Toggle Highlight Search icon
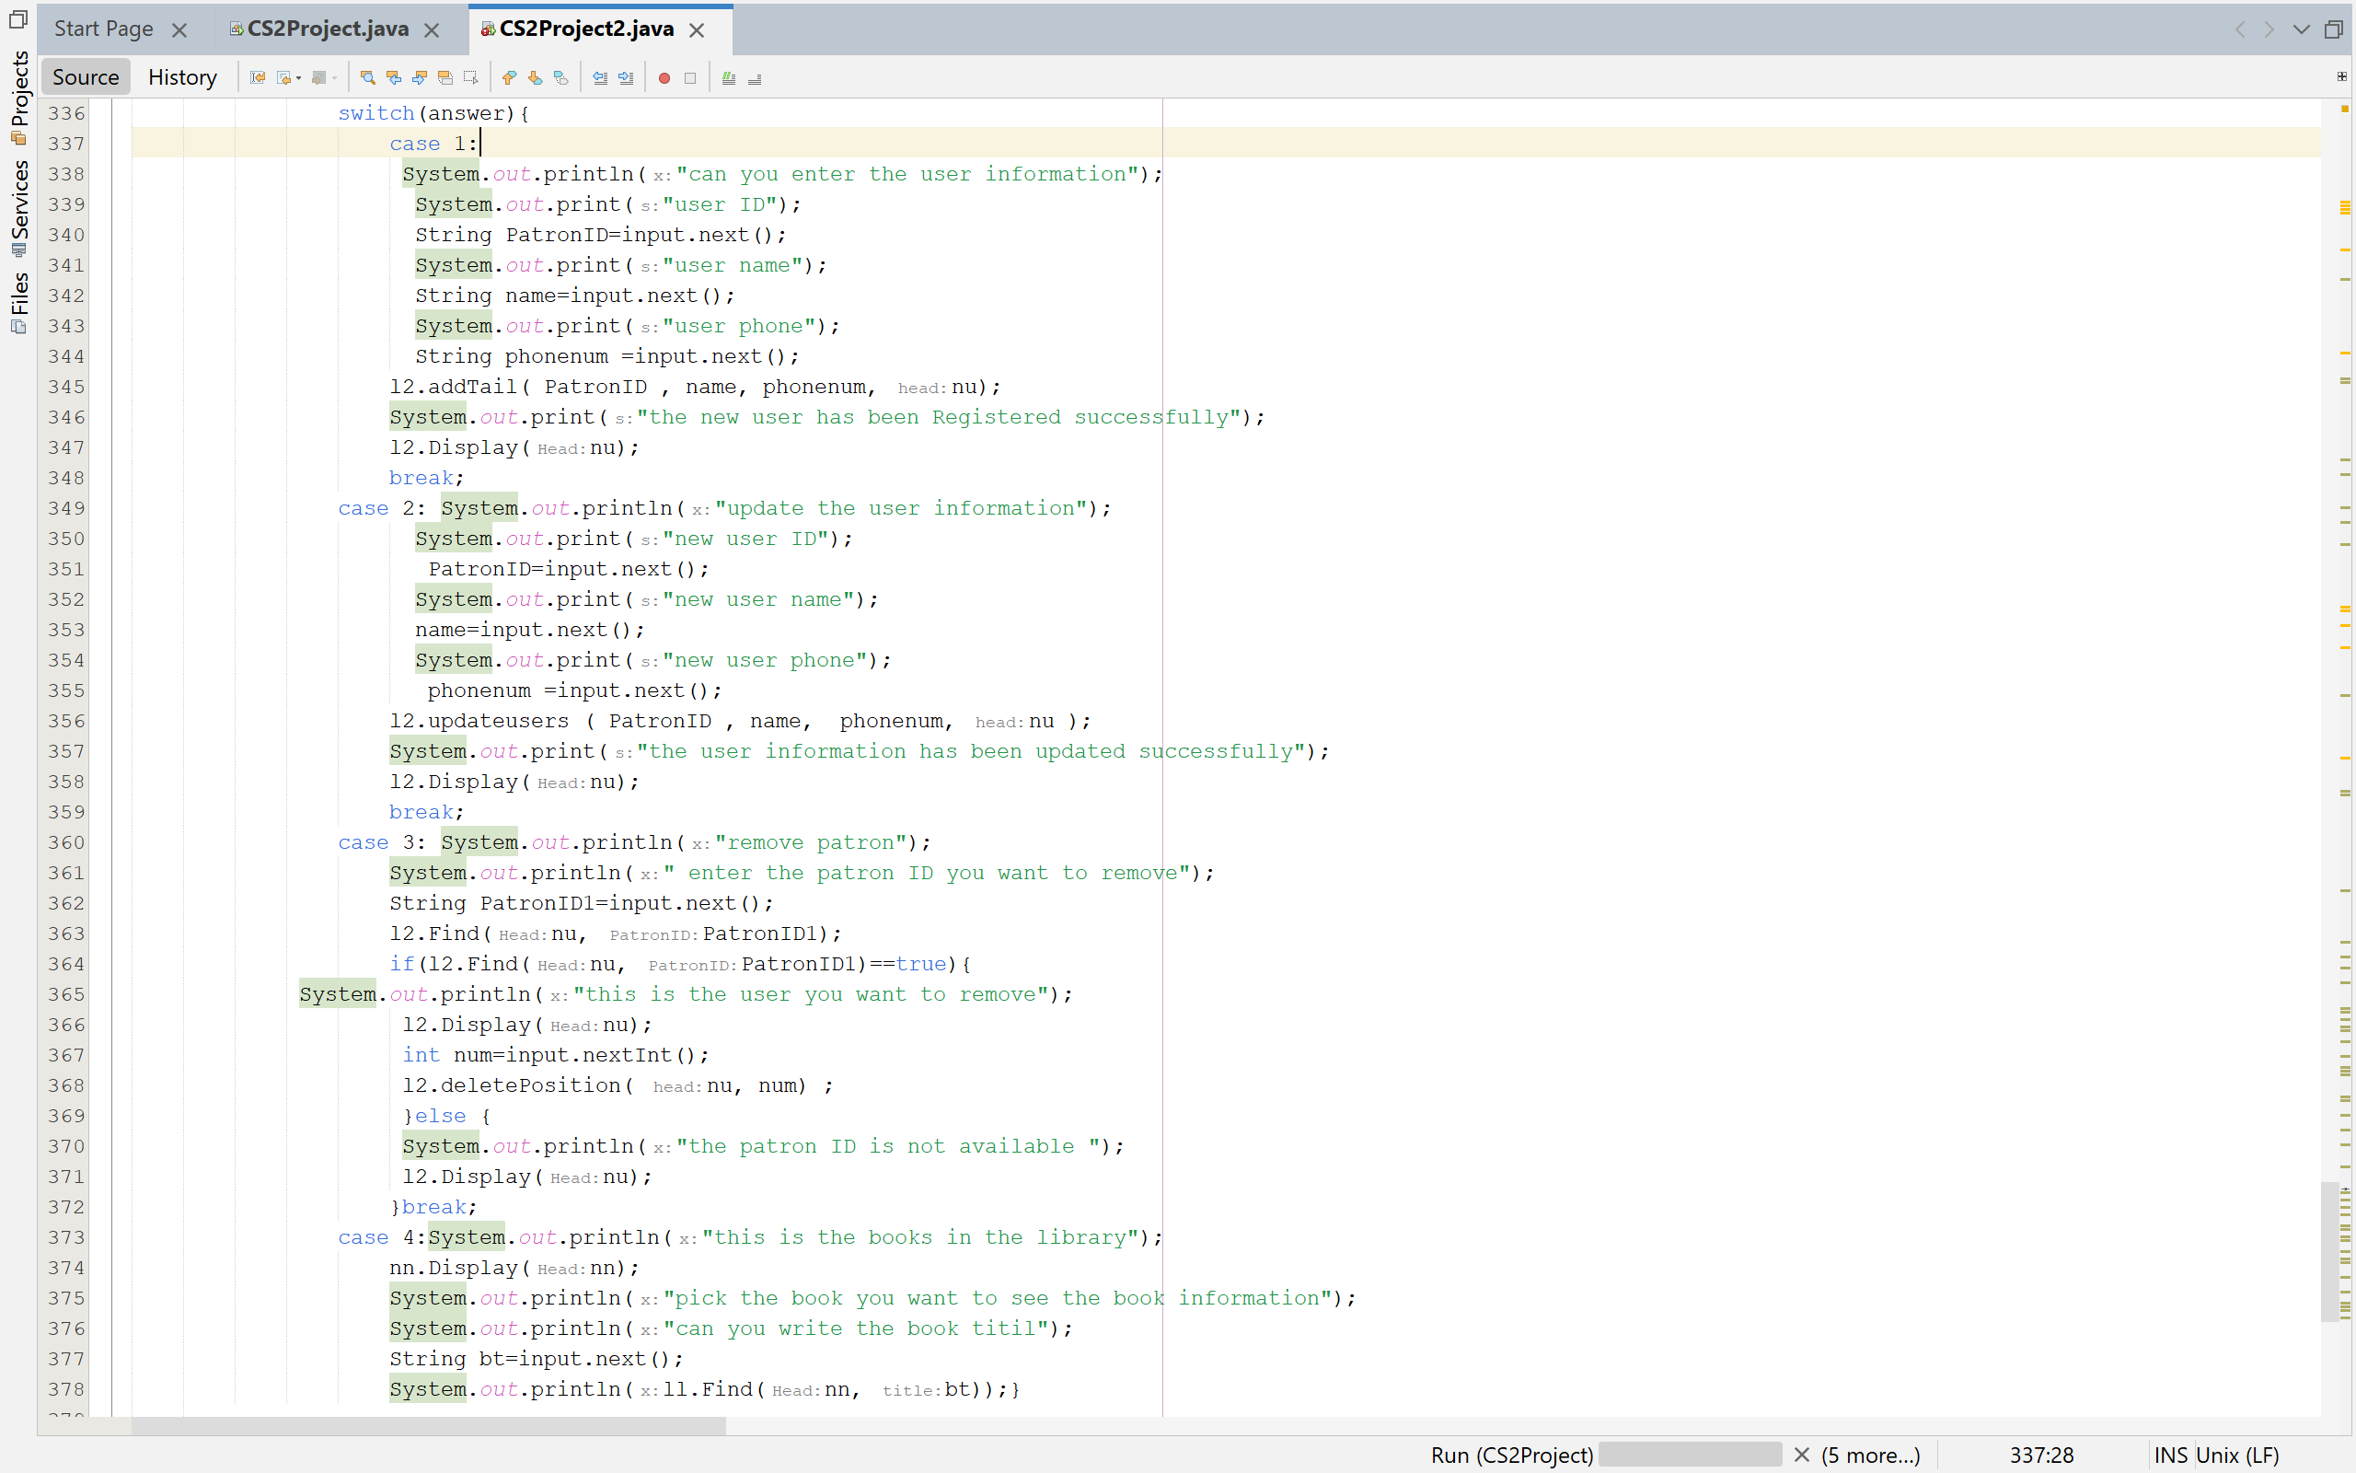Viewport: 2356px width, 1473px height. point(445,78)
